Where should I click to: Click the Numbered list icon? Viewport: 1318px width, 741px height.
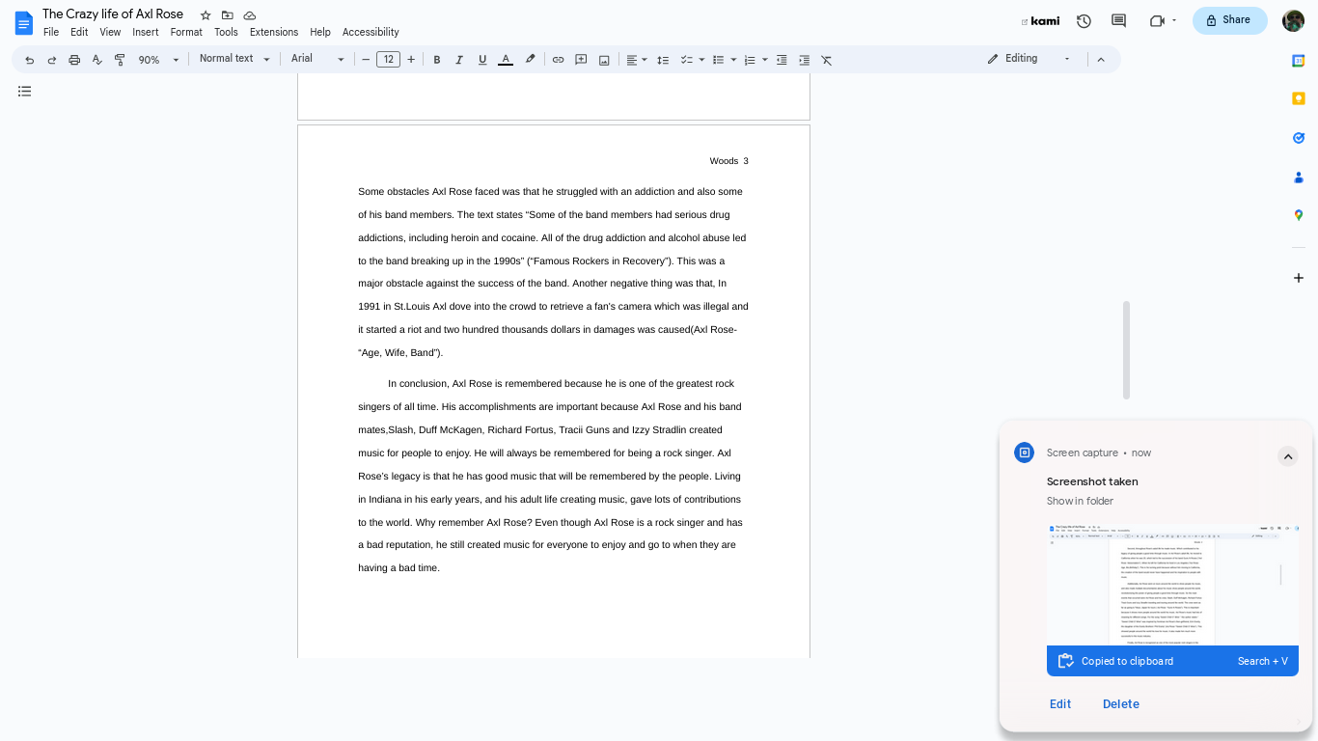tap(750, 60)
